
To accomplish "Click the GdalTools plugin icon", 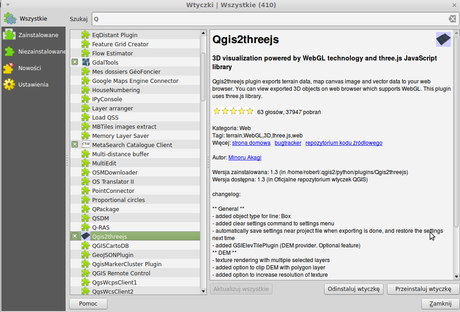I will [x=86, y=62].
